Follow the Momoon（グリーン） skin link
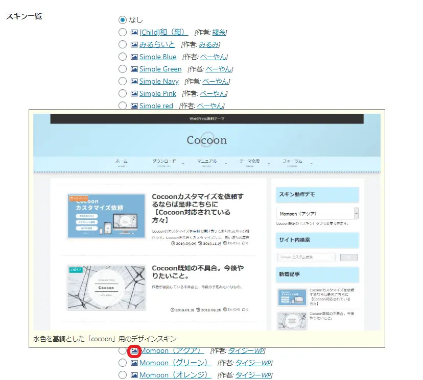This screenshot has height=380, width=423. pyautogui.click(x=175, y=363)
